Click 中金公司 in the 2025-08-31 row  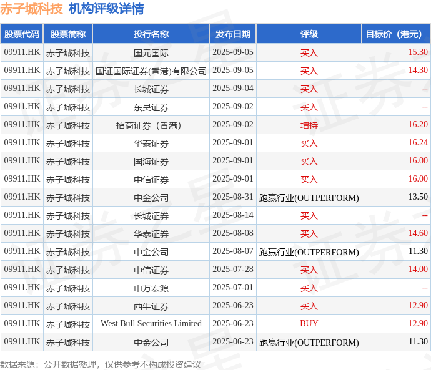pyautogui.click(x=151, y=198)
